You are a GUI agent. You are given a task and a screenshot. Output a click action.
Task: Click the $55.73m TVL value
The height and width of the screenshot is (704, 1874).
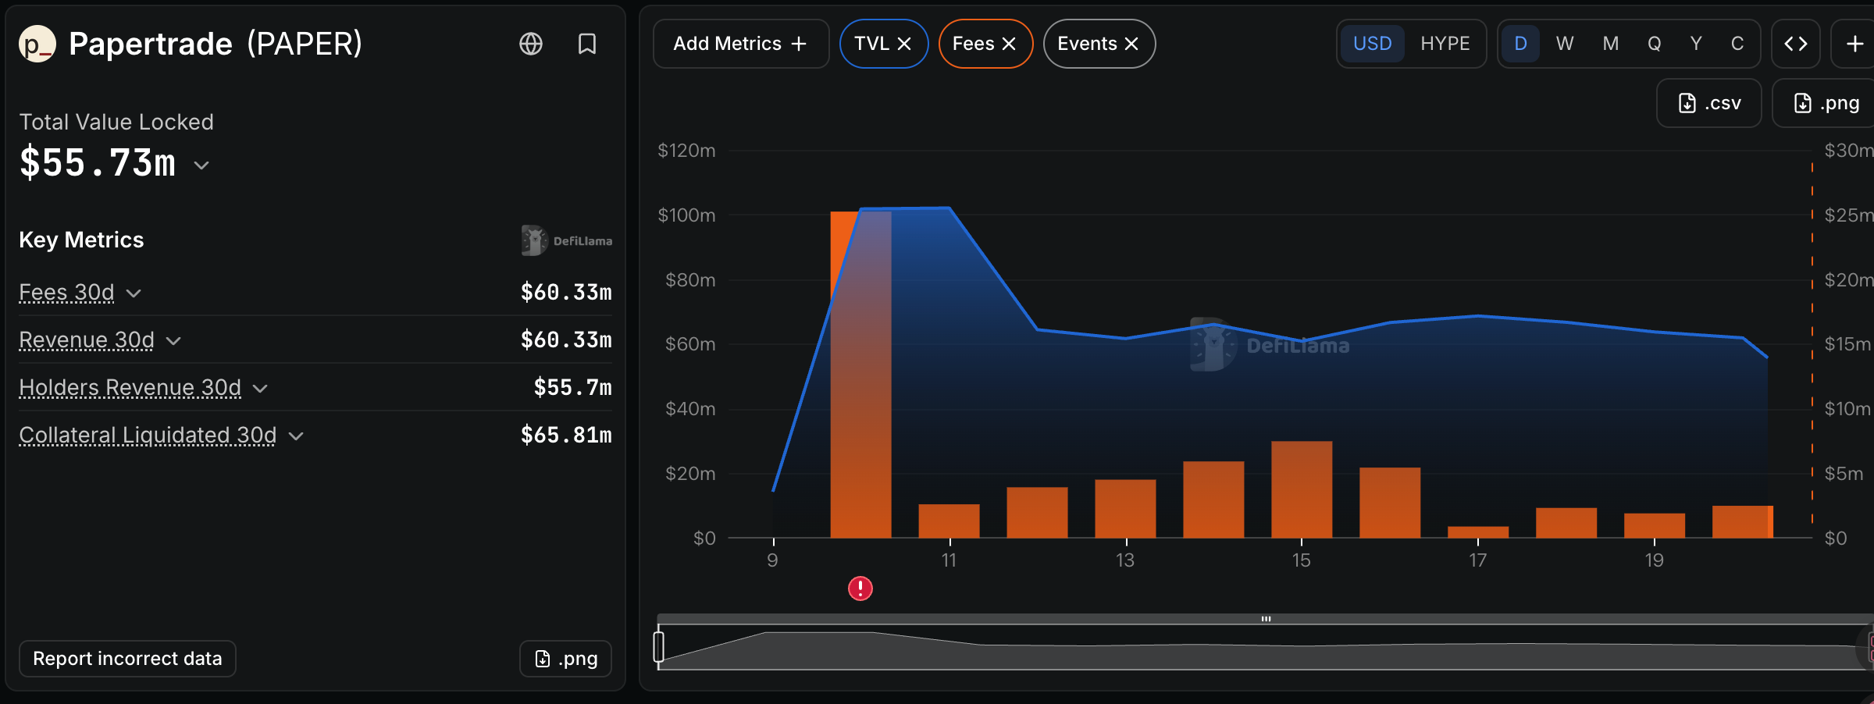(x=98, y=163)
